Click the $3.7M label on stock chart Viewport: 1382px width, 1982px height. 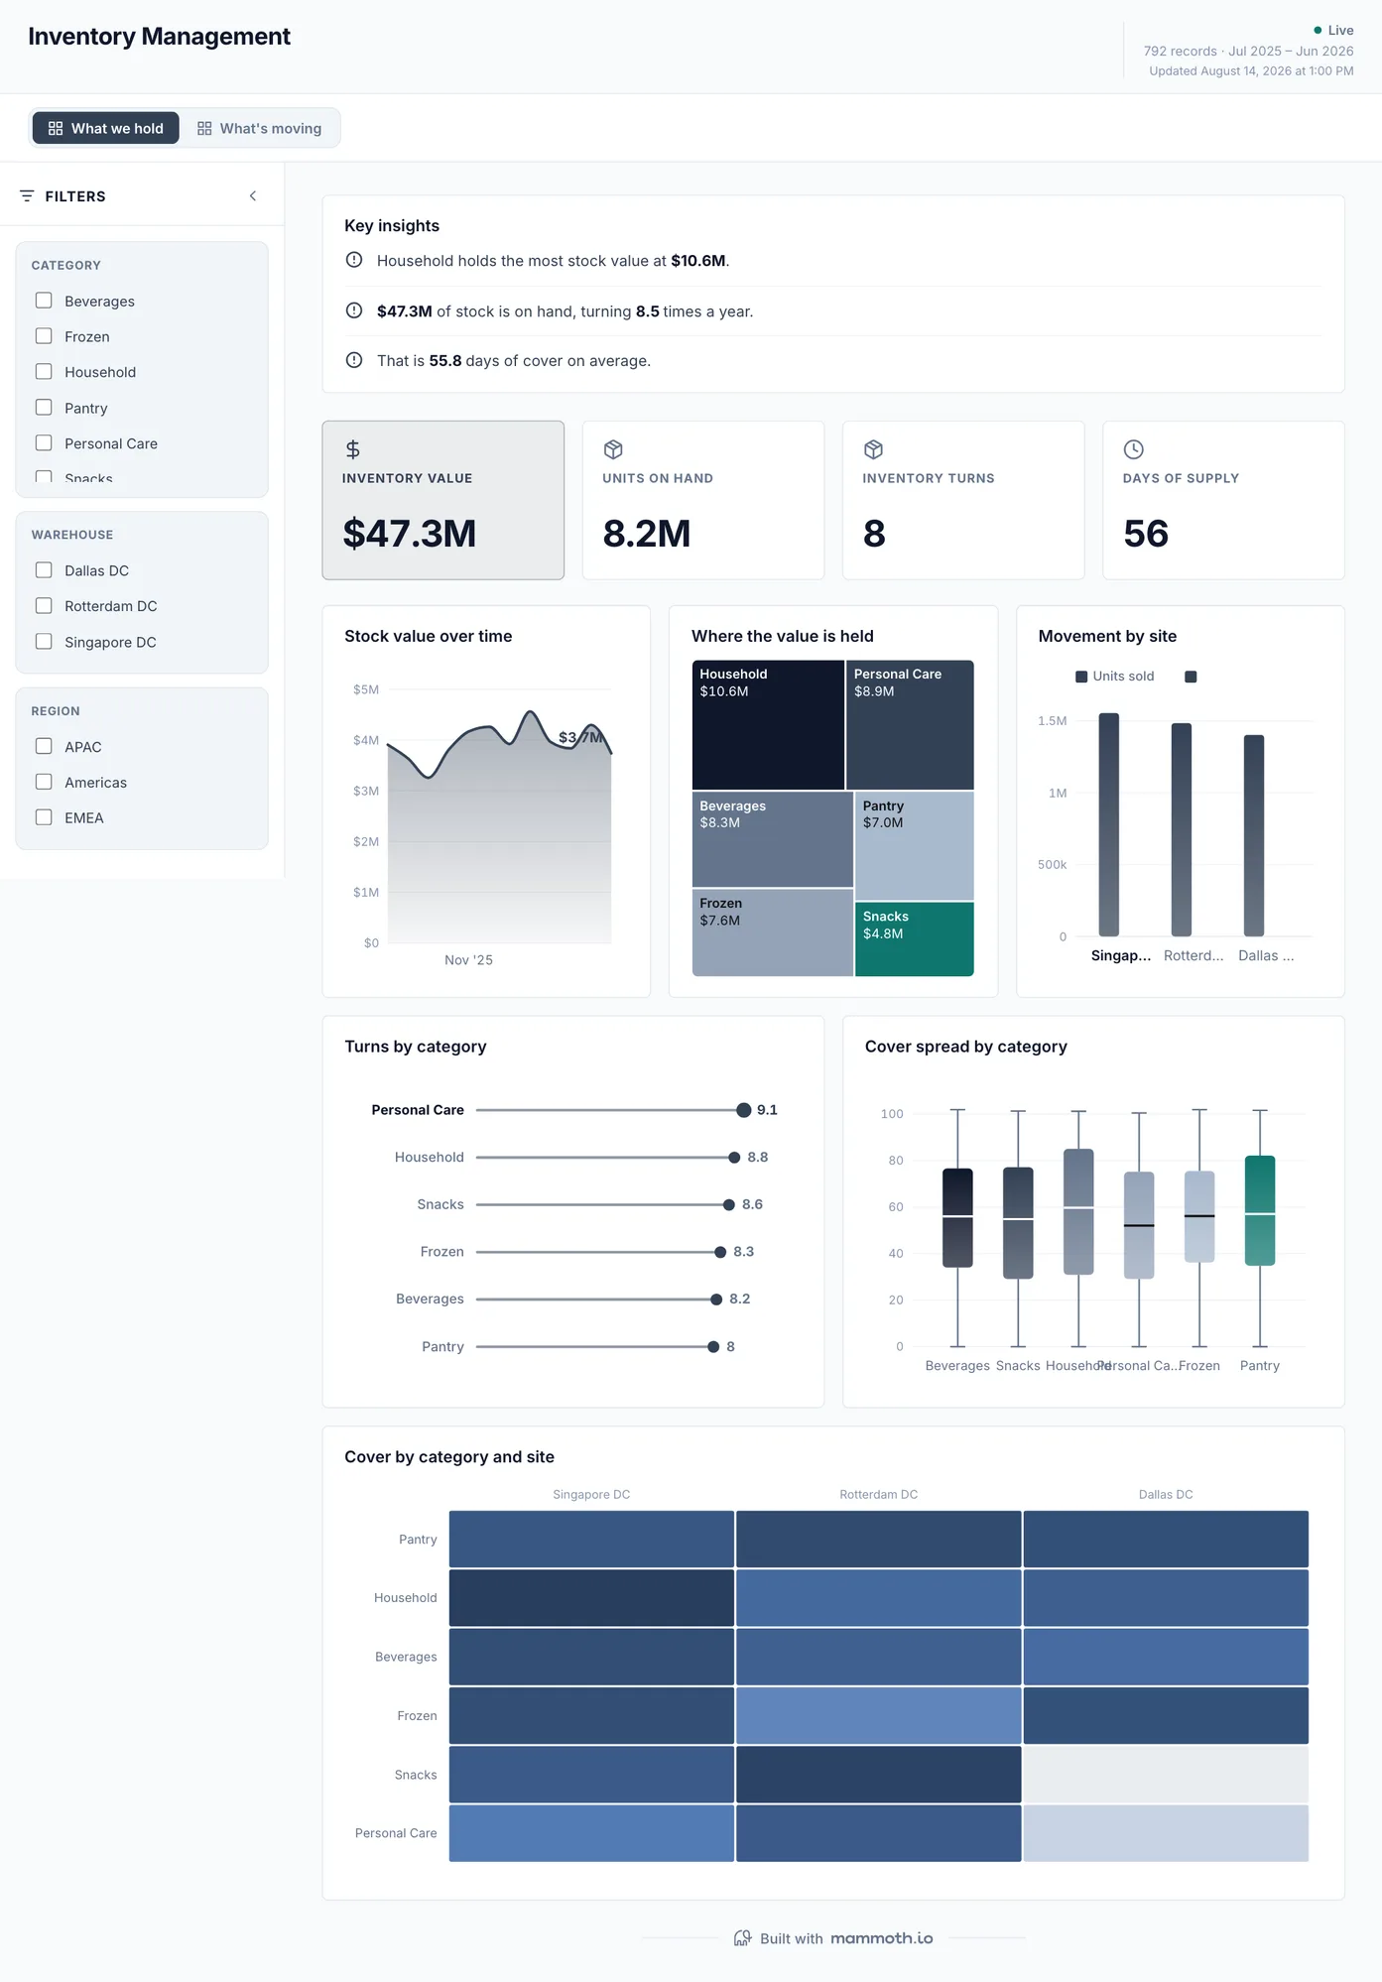tap(580, 737)
